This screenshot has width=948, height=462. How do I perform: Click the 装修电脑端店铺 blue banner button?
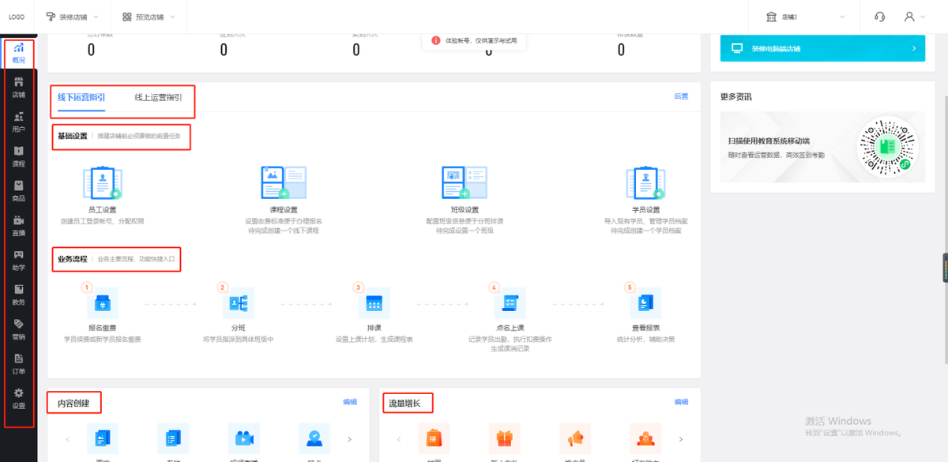pos(822,48)
